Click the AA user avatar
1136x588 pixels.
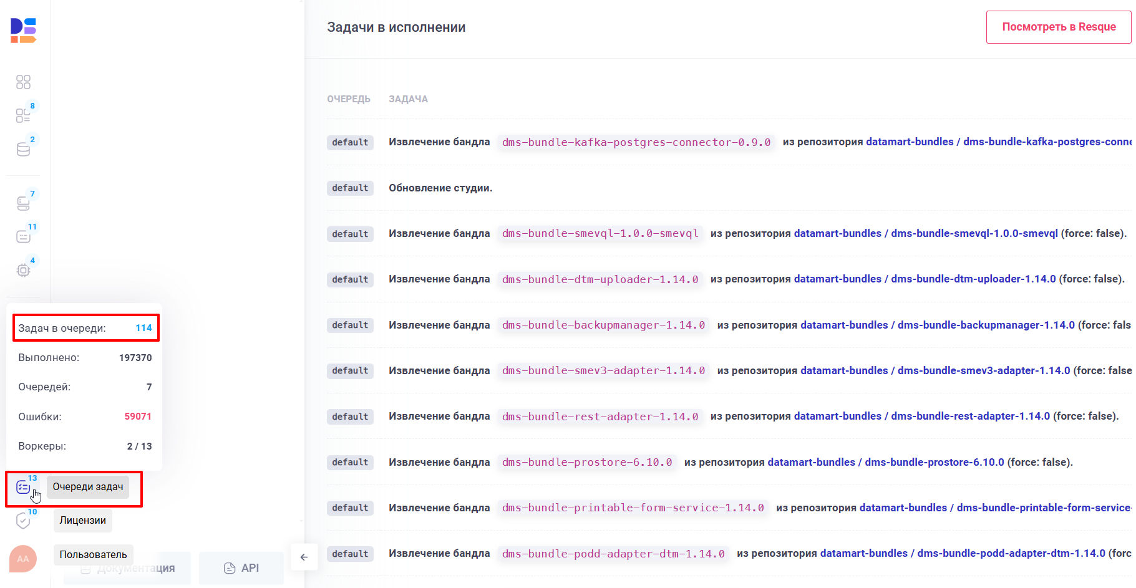click(x=23, y=559)
